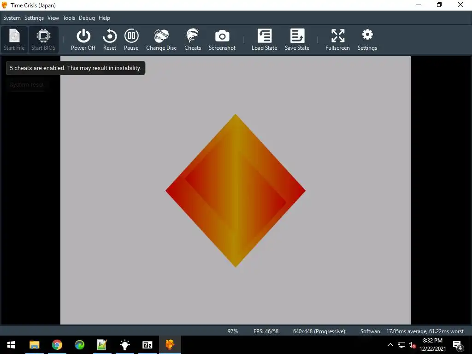472x354 pixels.
Task: Click the 640x448 (Progressive) resolution status
Action: pyautogui.click(x=319, y=331)
